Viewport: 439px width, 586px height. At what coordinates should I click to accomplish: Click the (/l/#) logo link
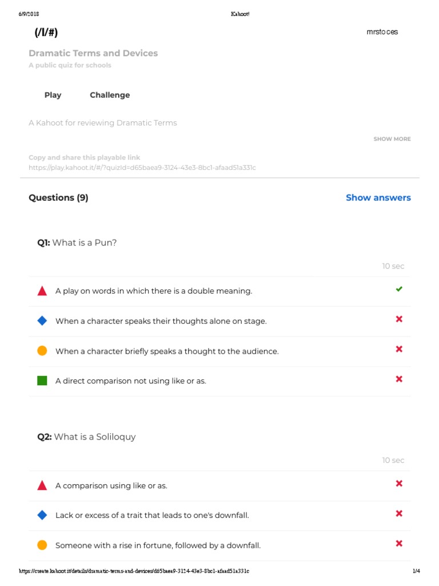46,33
